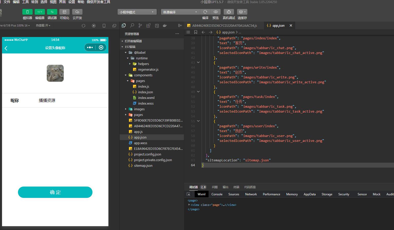Click the 确定 button in simulator
394x230 pixels.
55,192
